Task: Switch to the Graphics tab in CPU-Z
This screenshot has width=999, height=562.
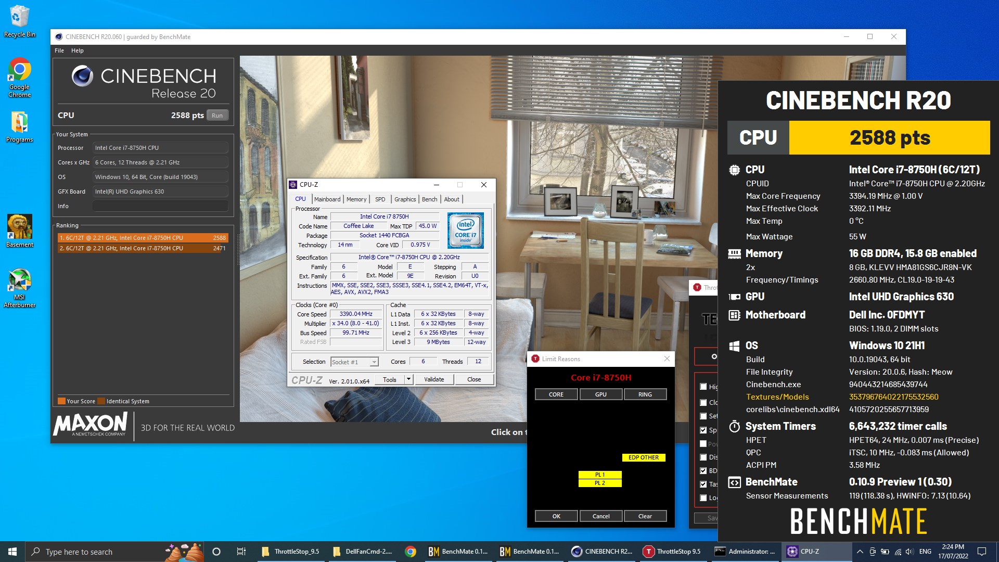Action: [405, 199]
